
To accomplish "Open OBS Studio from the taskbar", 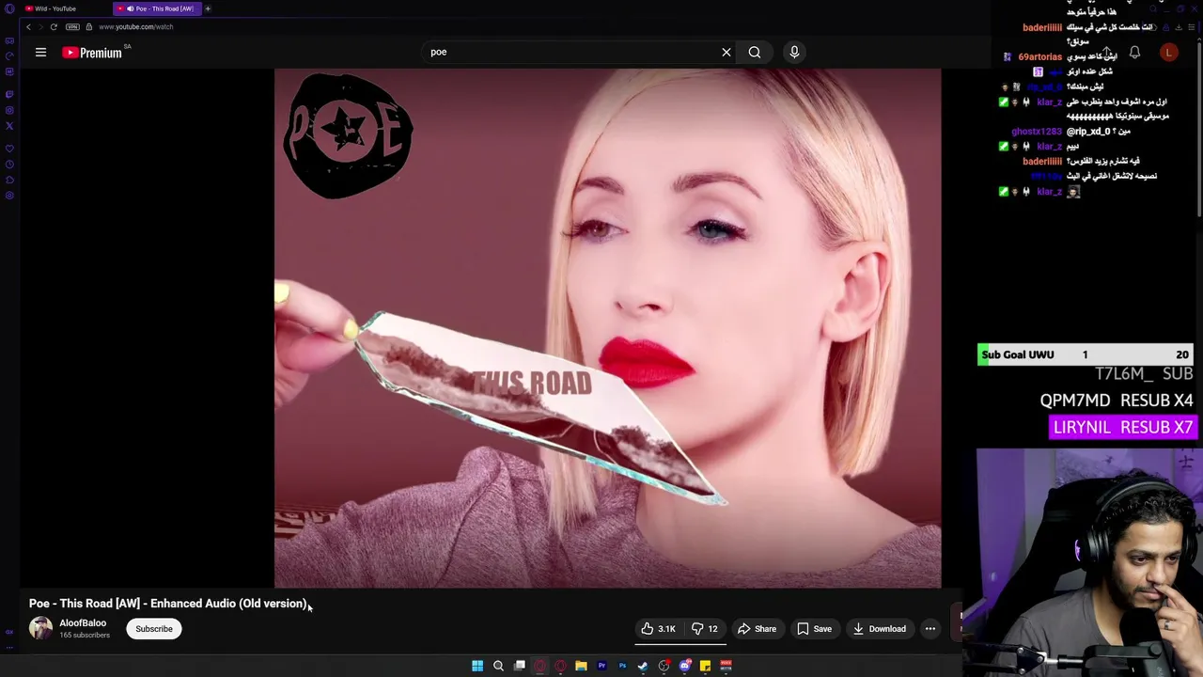I will pyautogui.click(x=664, y=666).
